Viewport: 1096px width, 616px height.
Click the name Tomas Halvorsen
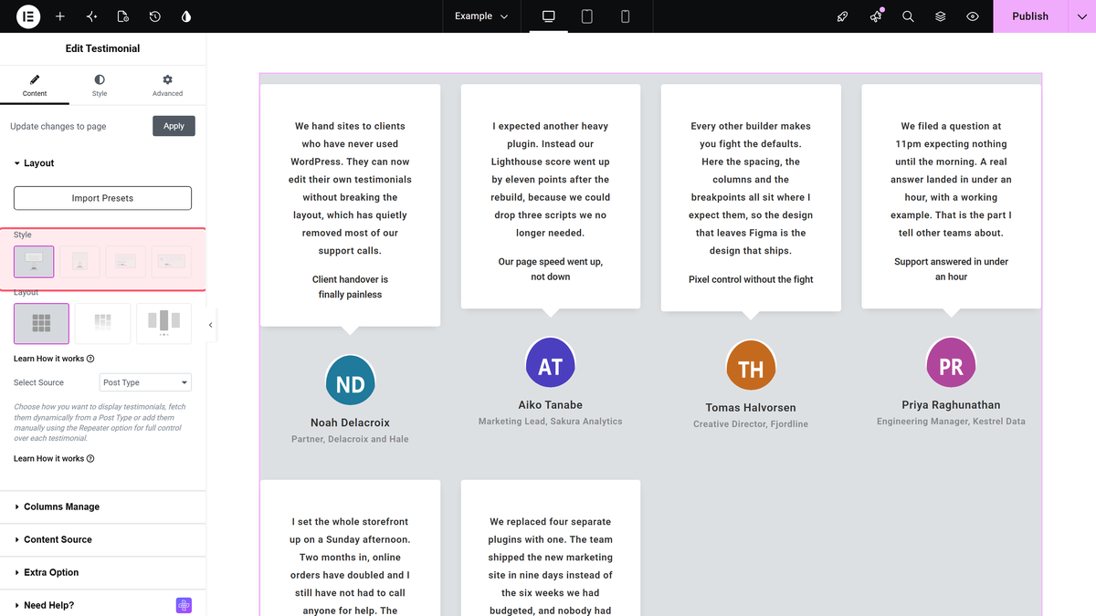[751, 407]
